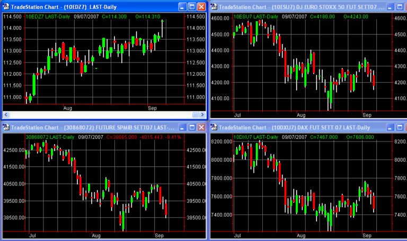Open the SPMIB future chart window icon menu
Screen dimensions: 407x241
tap(6, 127)
